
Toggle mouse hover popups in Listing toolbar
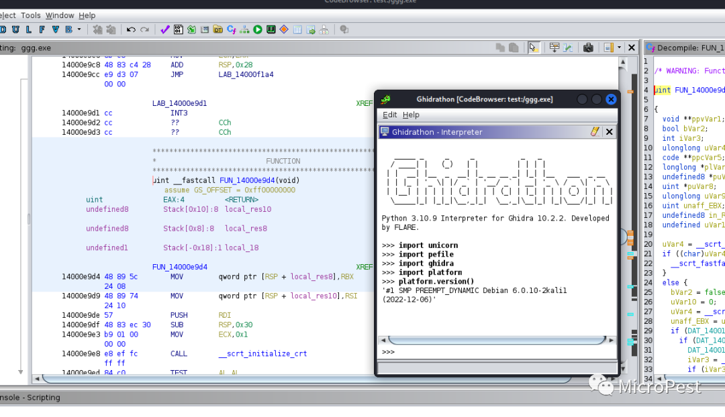pyautogui.click(x=533, y=48)
